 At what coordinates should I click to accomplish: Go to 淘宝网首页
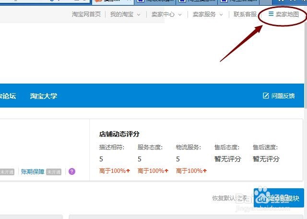(86, 14)
